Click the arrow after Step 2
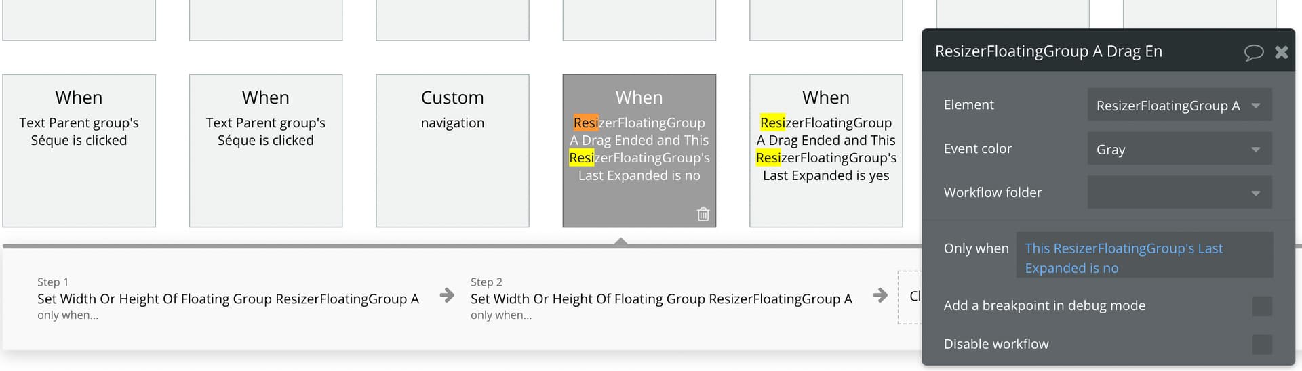Screen dimensions: 1302x371 click(x=880, y=295)
